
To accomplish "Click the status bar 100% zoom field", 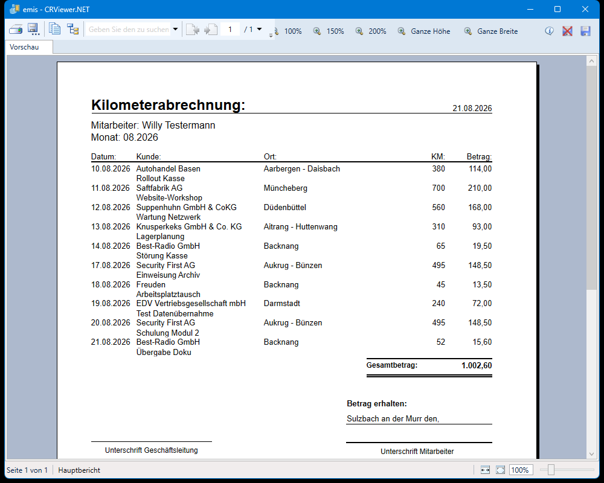I will point(521,470).
